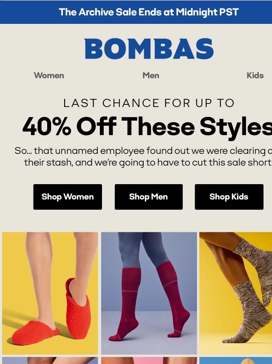Click the Shop Men button

[x=149, y=197]
